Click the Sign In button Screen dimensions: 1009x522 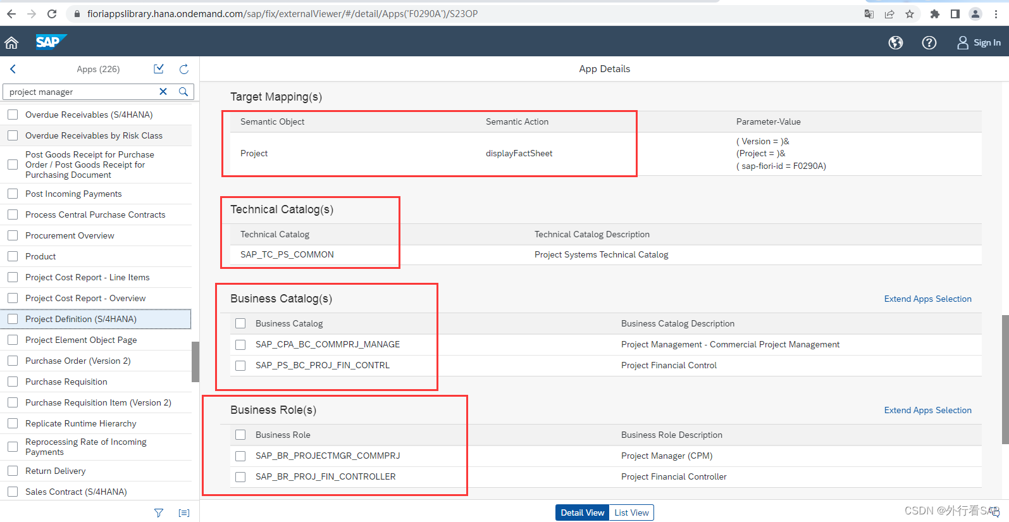pos(979,42)
